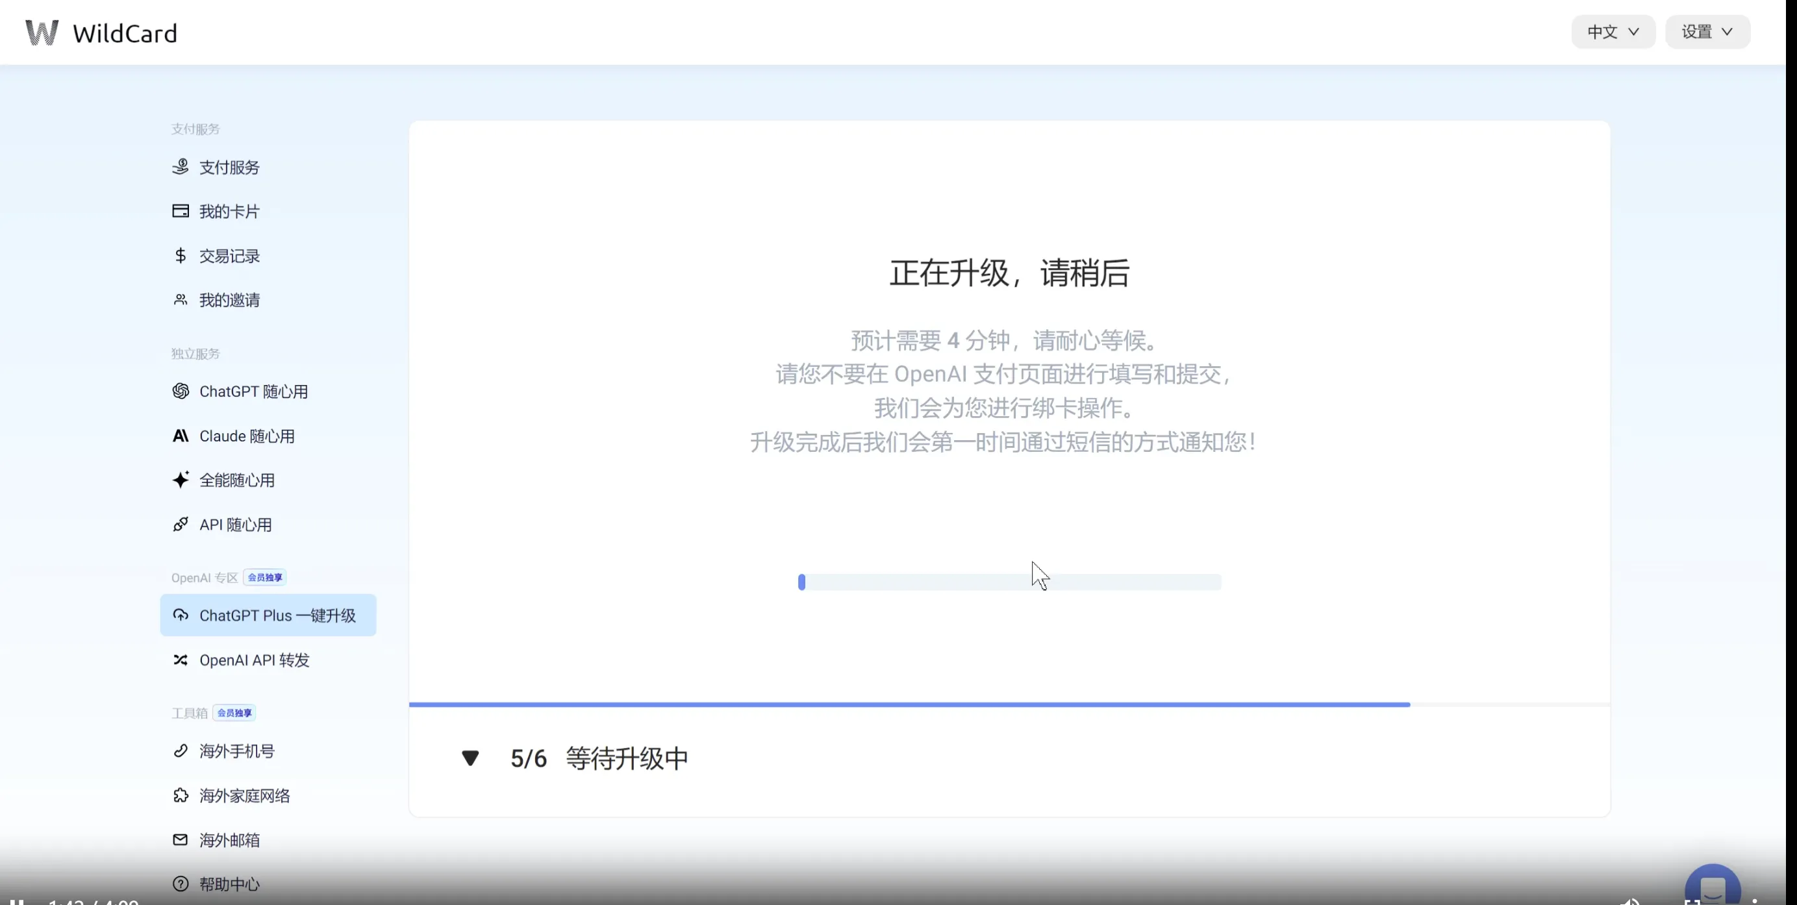Expand the 设置 settings dropdown
The width and height of the screenshot is (1797, 905).
[x=1706, y=32]
